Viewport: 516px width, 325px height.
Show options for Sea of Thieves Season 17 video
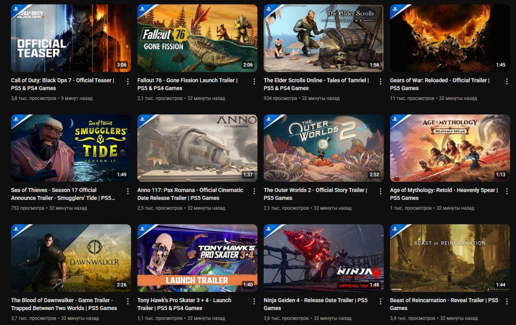pos(128,191)
